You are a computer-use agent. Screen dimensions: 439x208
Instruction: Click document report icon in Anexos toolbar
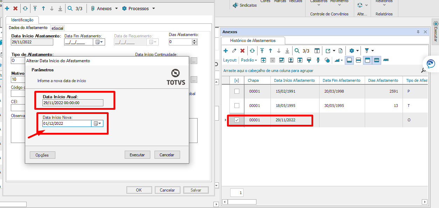[x=341, y=51]
